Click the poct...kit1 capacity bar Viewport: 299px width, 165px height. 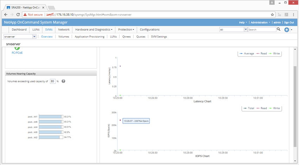[x=51, y=117]
